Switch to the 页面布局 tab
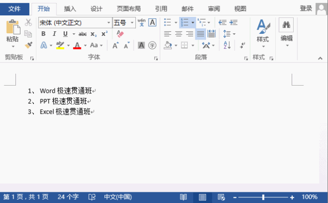The height and width of the screenshot is (203, 328). pyautogui.click(x=129, y=9)
